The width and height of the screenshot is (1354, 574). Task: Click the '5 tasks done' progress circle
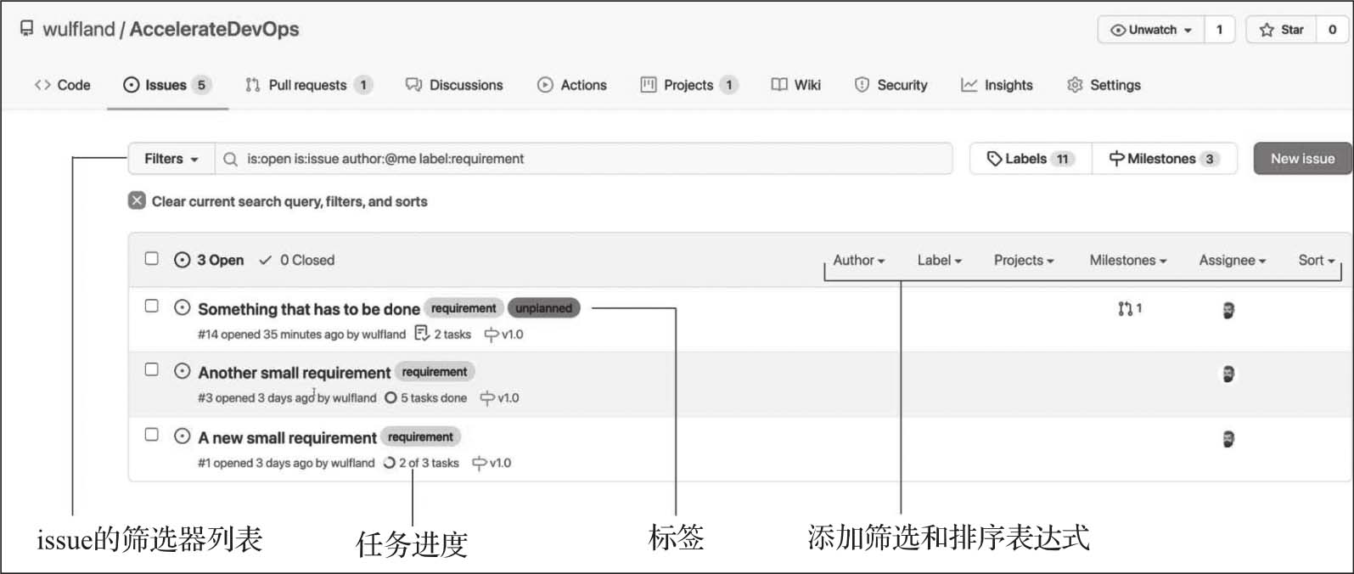click(390, 397)
